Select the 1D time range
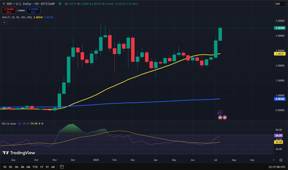 pyautogui.click(x=5, y=167)
